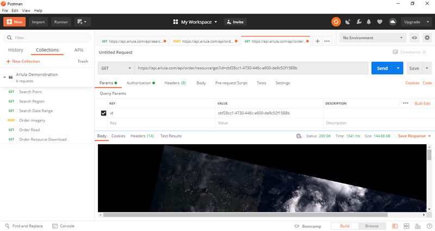Screen dimensions: 435x231
Task: Uncheck the id query param checkbox
Action: [103, 113]
